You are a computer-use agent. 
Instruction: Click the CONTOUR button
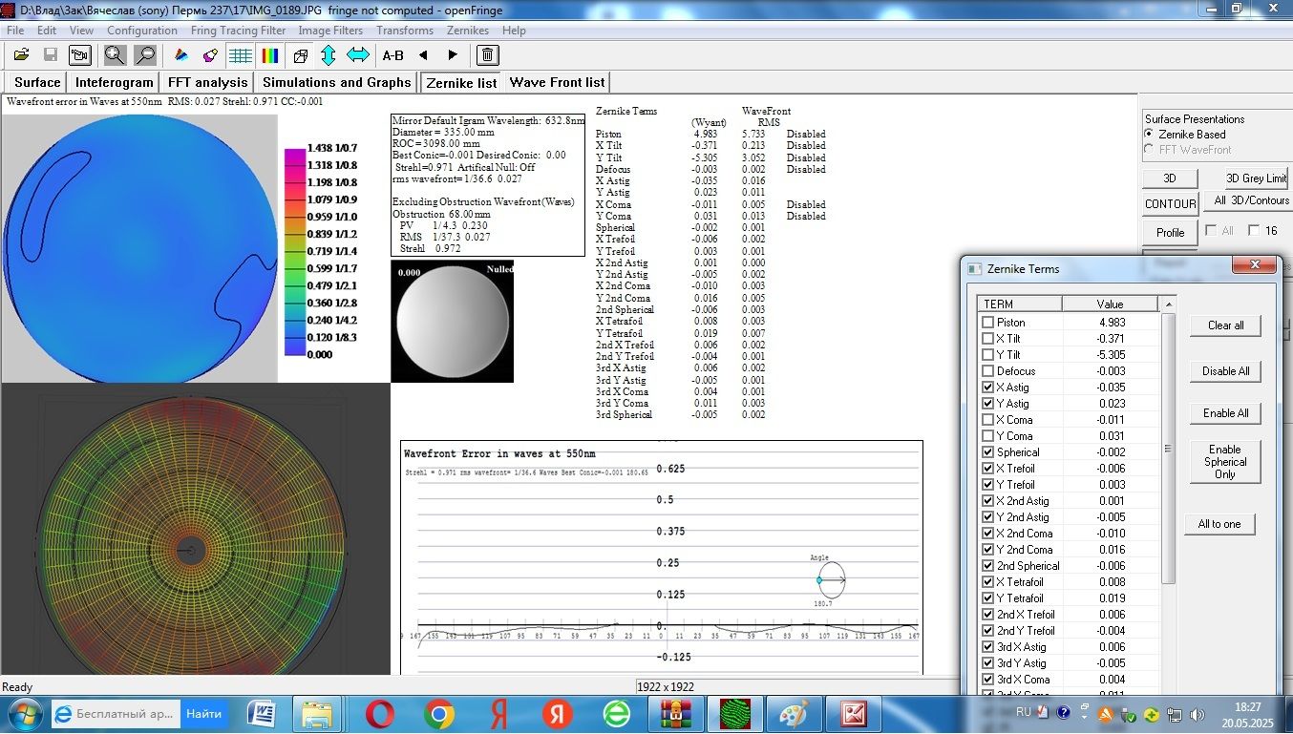(1170, 203)
